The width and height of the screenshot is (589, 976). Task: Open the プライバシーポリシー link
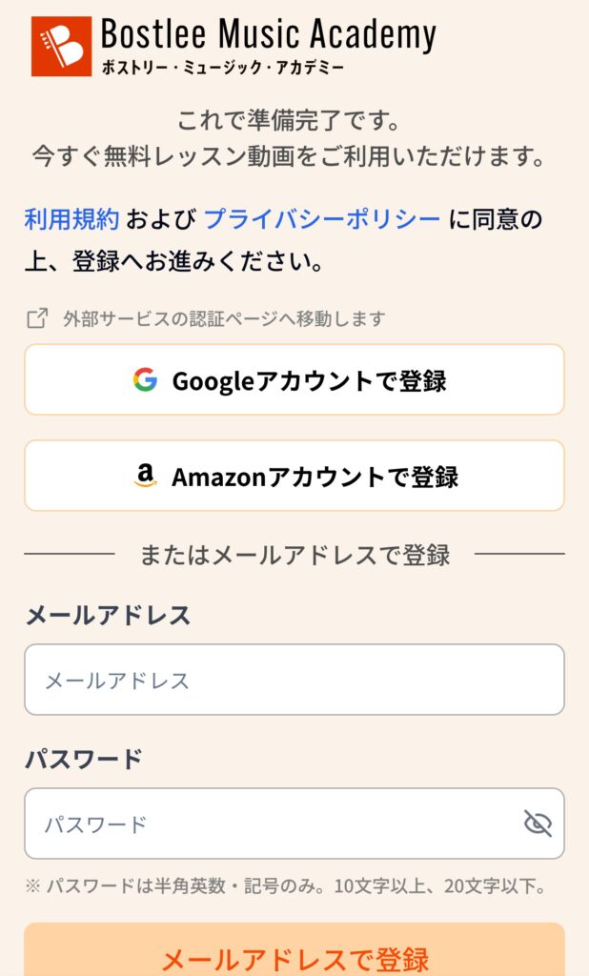click(x=322, y=219)
